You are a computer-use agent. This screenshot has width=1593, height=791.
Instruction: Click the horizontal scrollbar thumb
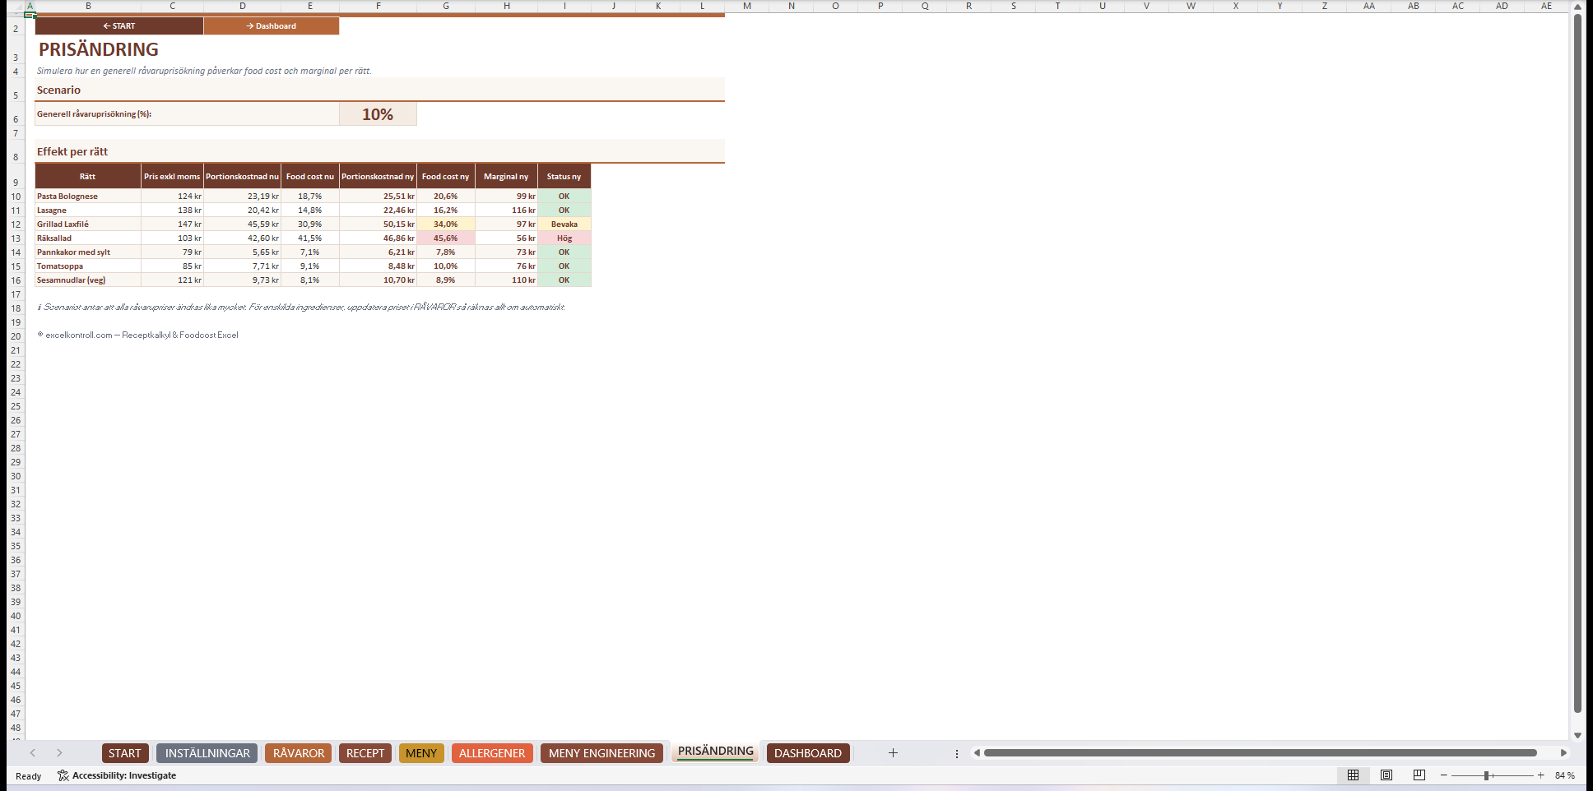pos(1260,753)
